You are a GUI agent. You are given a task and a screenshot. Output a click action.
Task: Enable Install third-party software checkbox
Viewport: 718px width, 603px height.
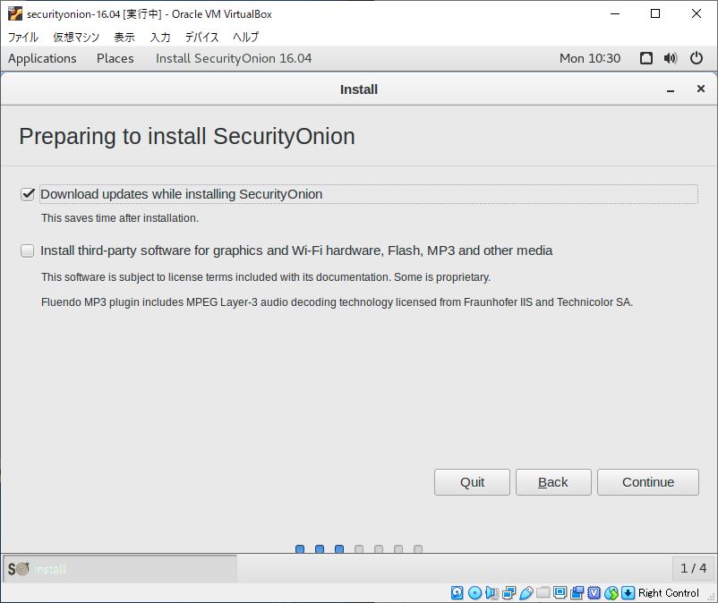pos(28,251)
